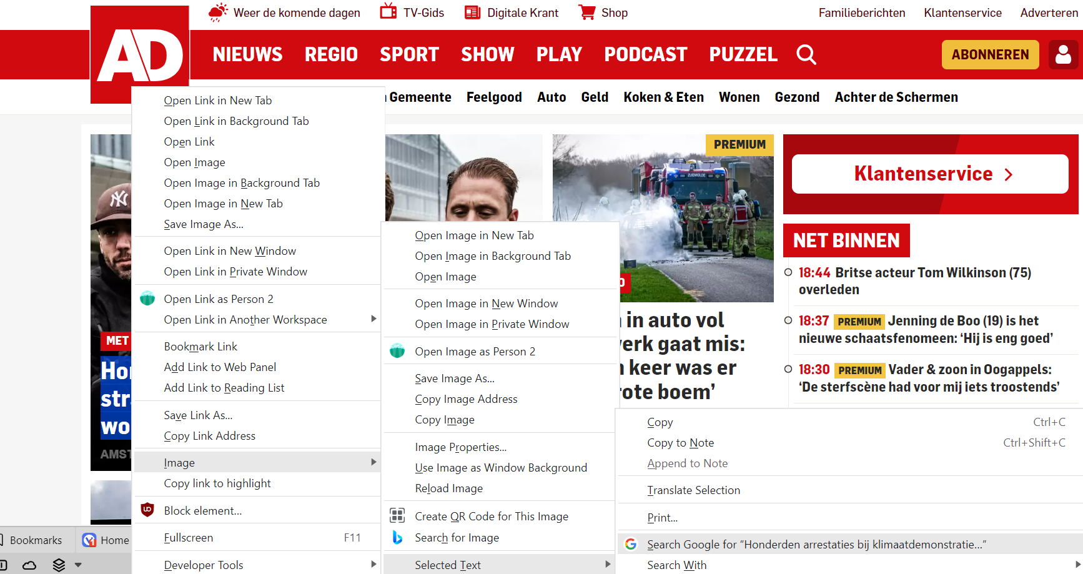Click the QR code icon
The width and height of the screenshot is (1083, 574).
click(x=397, y=516)
